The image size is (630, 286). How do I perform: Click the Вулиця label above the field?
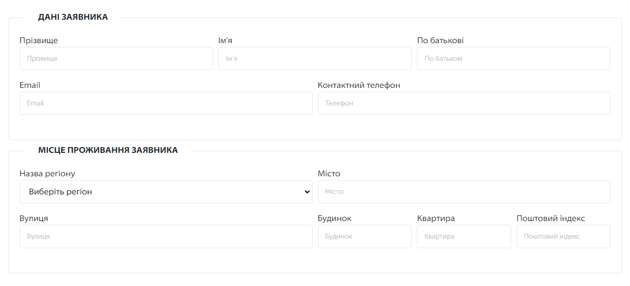[x=34, y=218]
